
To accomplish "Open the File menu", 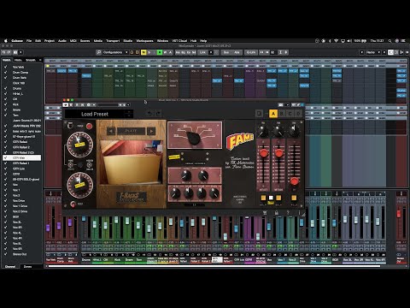I will (x=29, y=41).
